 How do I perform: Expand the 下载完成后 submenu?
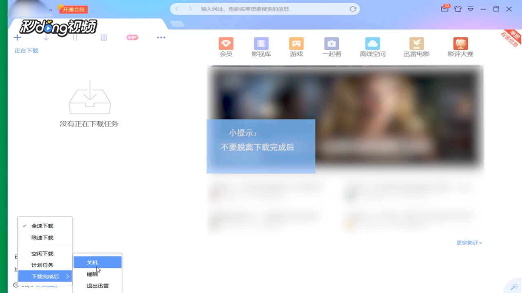45,276
